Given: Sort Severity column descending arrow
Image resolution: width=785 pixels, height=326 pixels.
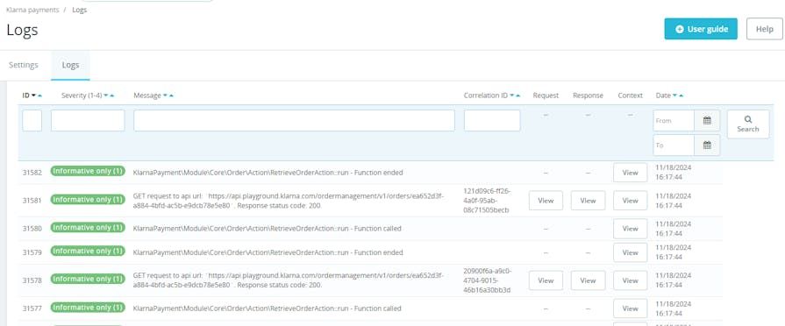Looking at the screenshot, I should 105,96.
